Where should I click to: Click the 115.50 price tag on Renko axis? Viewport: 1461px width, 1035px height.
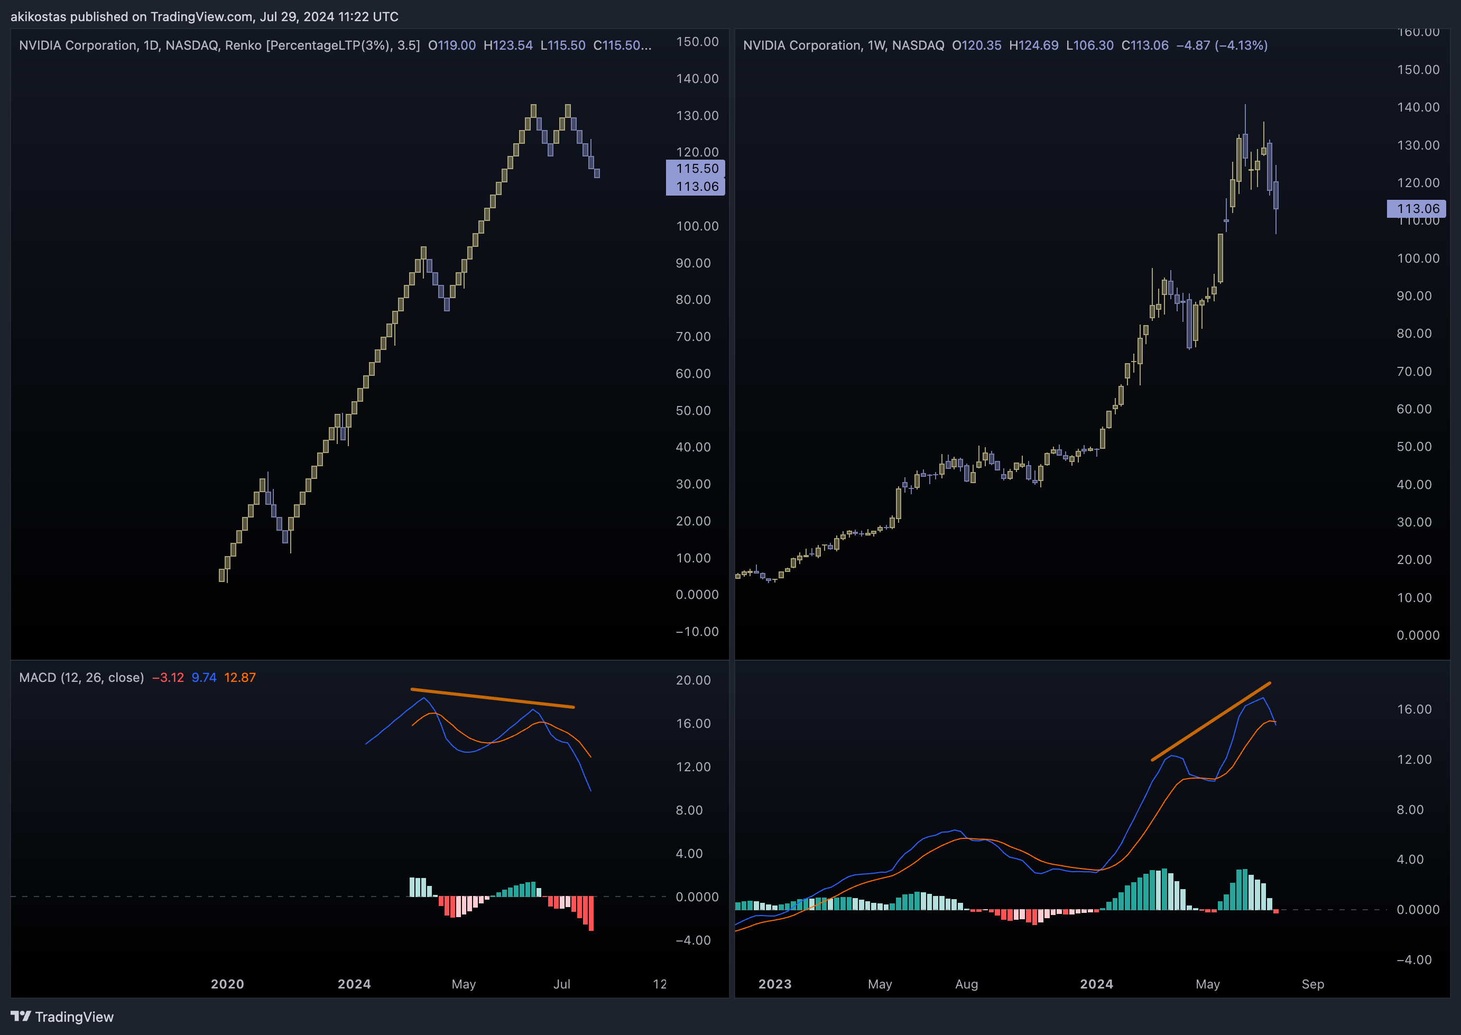[696, 168]
